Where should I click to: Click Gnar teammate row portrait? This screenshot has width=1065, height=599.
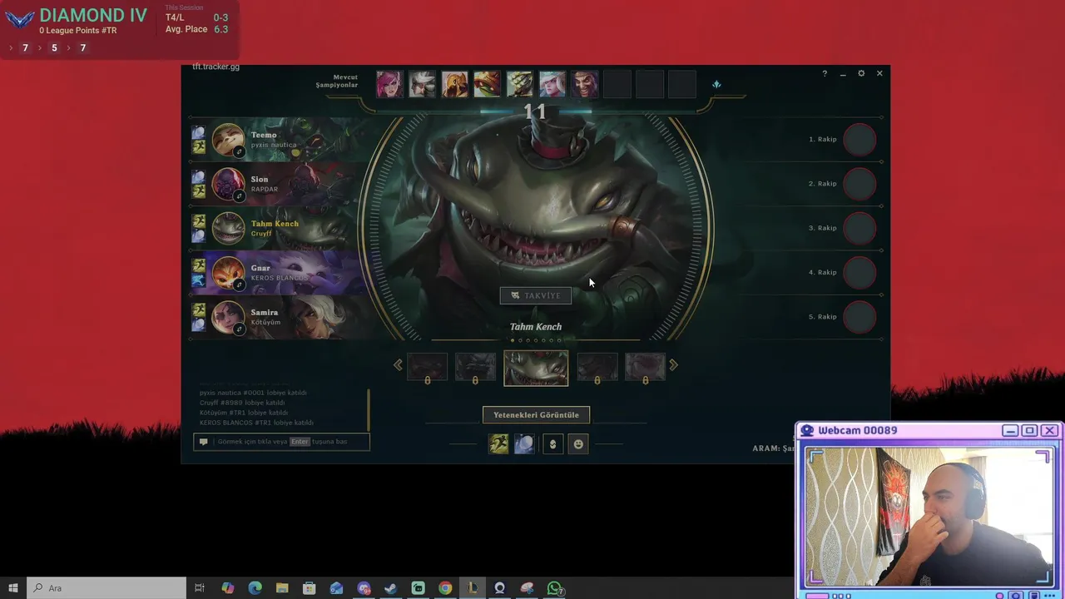227,272
